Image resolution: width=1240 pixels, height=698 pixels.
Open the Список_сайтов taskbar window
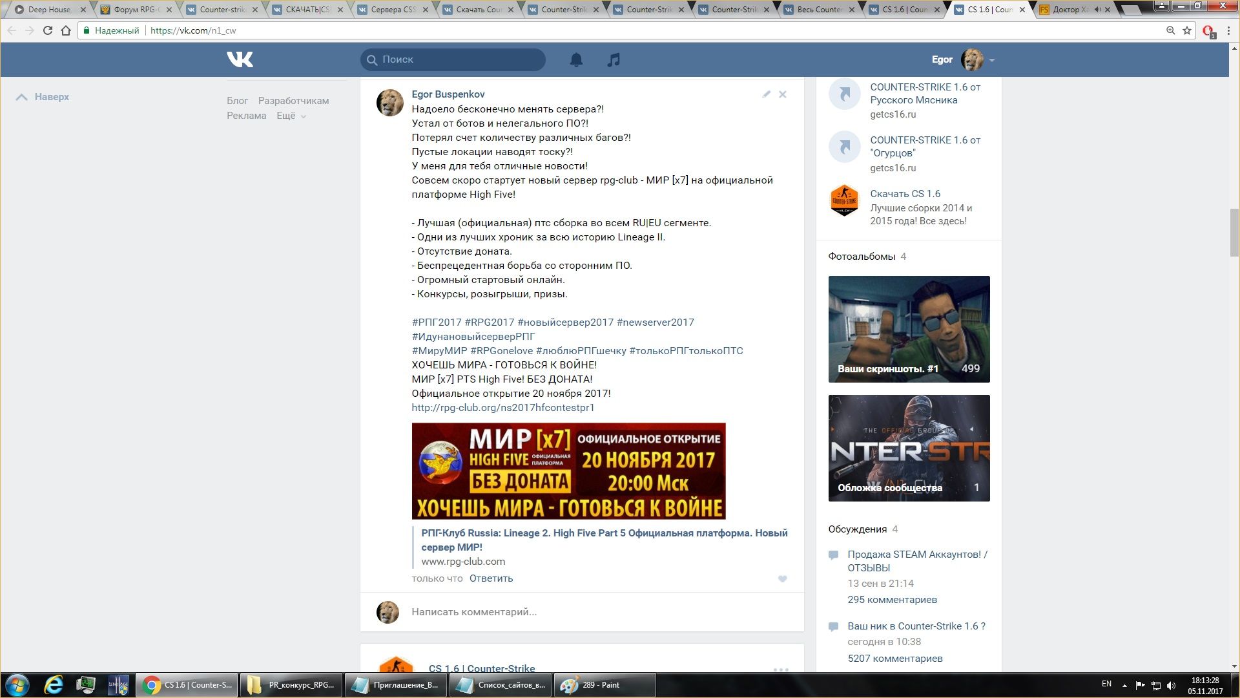point(500,685)
